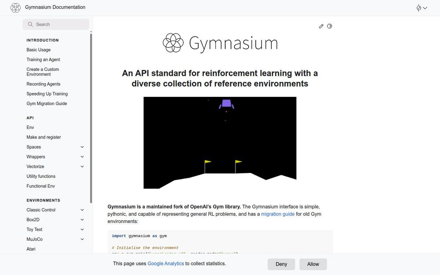The height and width of the screenshot is (275, 440).
Task: Click the 'An API standard' page heading
Action: click(x=220, y=78)
